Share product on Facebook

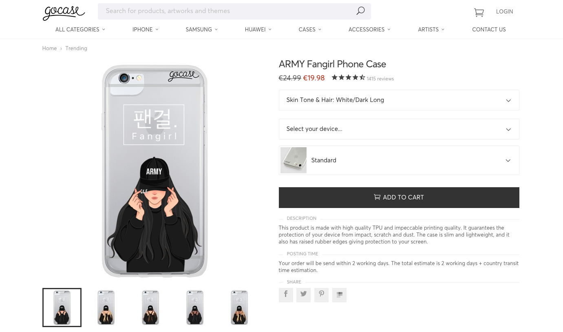286,295
